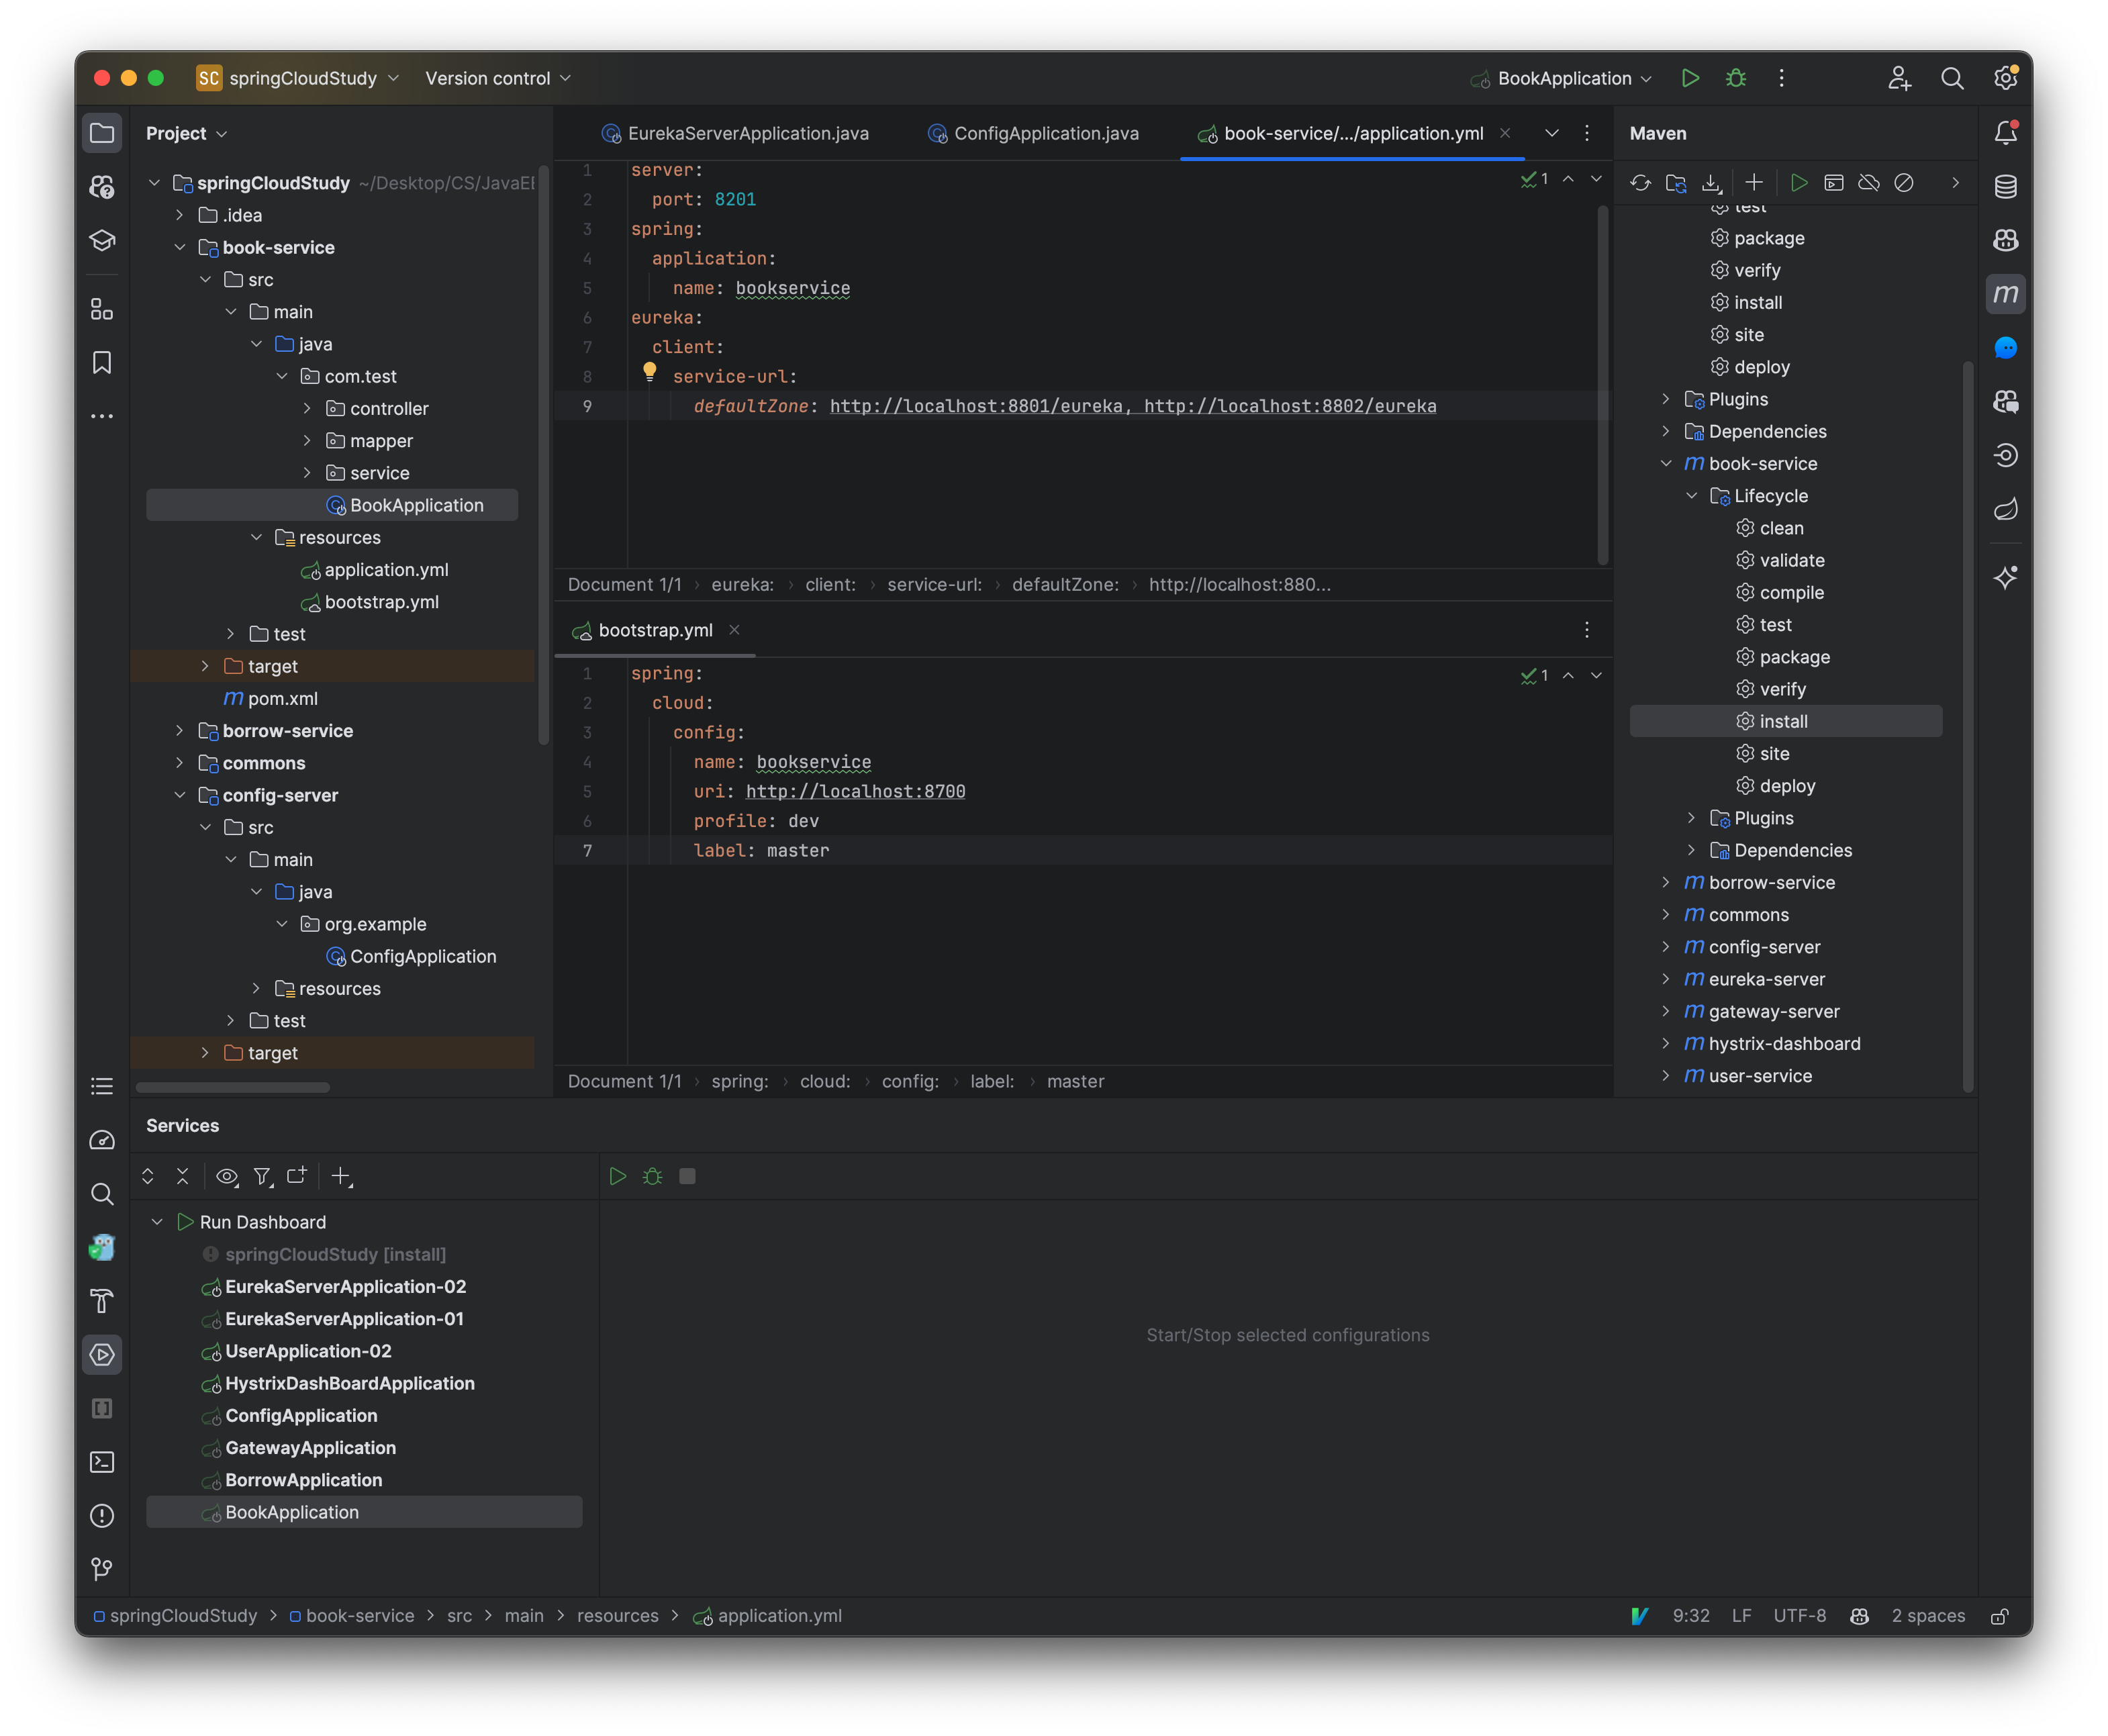Change line separator from LF in status bar
2108x1736 pixels.
[1741, 1615]
